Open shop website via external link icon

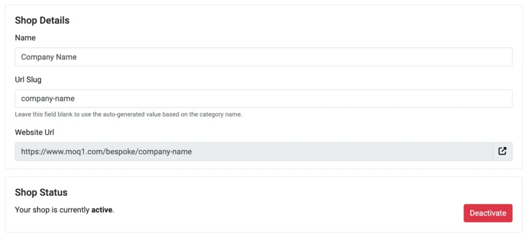point(502,151)
